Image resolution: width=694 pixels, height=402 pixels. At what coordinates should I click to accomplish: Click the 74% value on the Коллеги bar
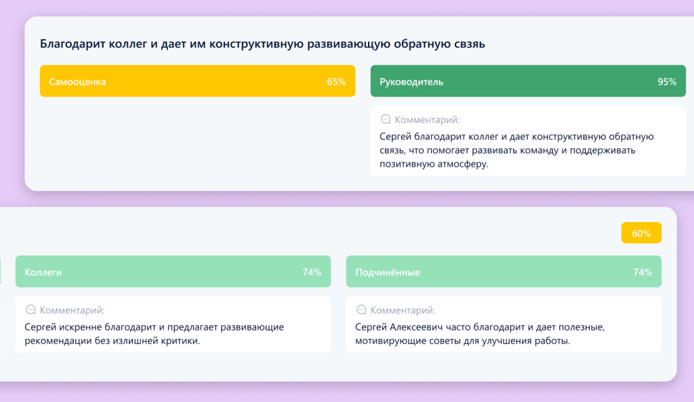(x=312, y=272)
